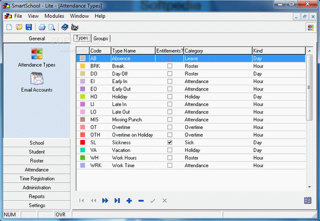Click the Category column header
The width and height of the screenshot is (320, 221).
(x=218, y=51)
